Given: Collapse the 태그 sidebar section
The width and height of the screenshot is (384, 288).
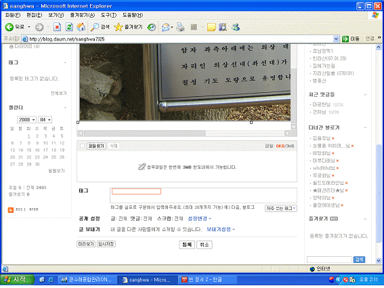Looking at the screenshot, I should point(65,63).
